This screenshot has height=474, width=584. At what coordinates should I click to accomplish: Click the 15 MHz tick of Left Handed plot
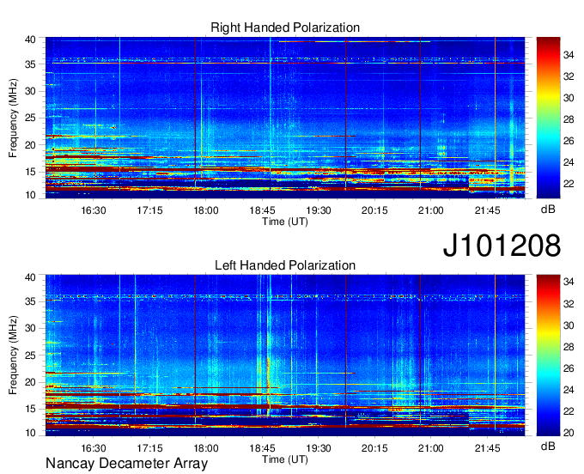(x=31, y=409)
